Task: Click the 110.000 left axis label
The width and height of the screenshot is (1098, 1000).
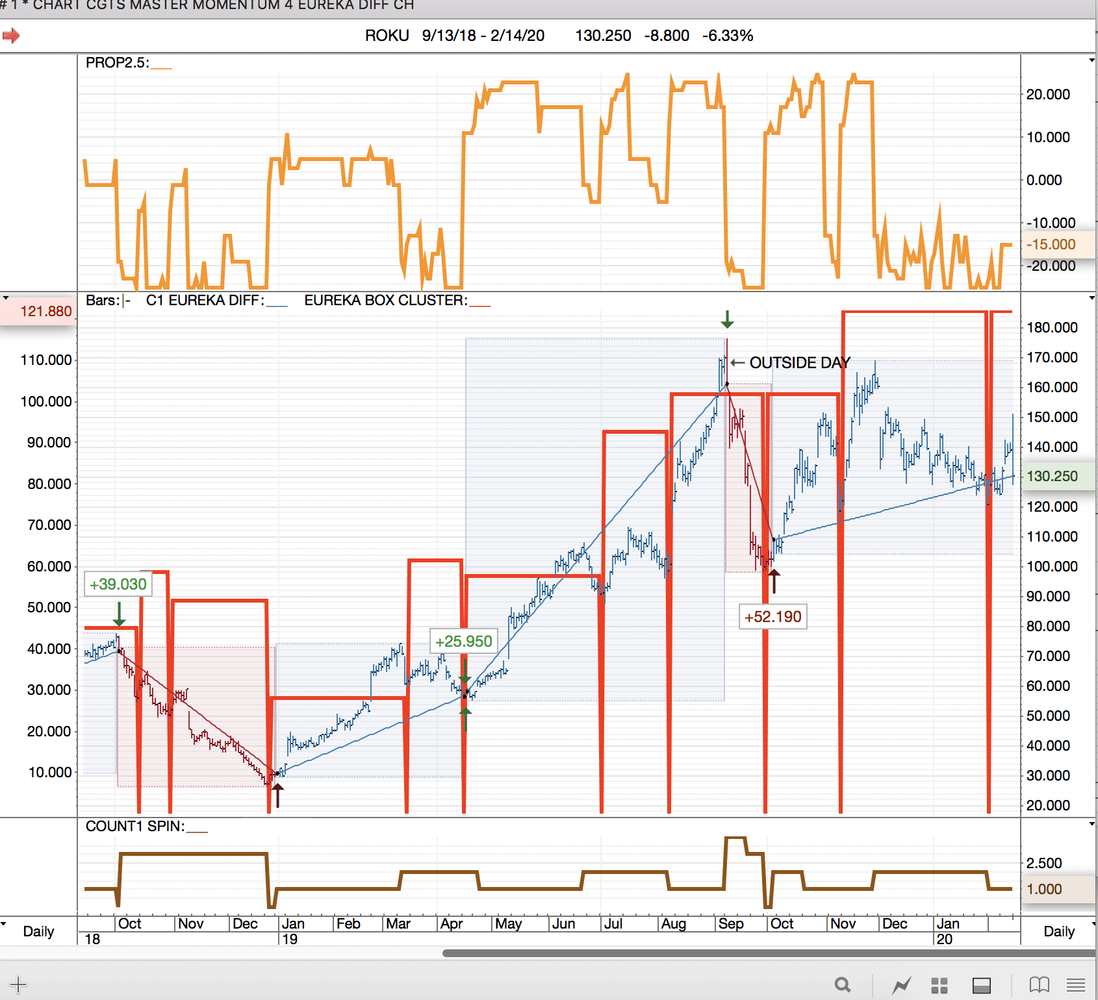Action: tap(46, 360)
